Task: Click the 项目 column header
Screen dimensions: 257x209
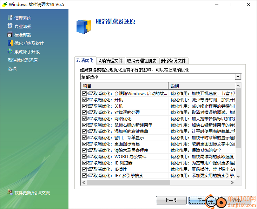Action: [x=124, y=86]
